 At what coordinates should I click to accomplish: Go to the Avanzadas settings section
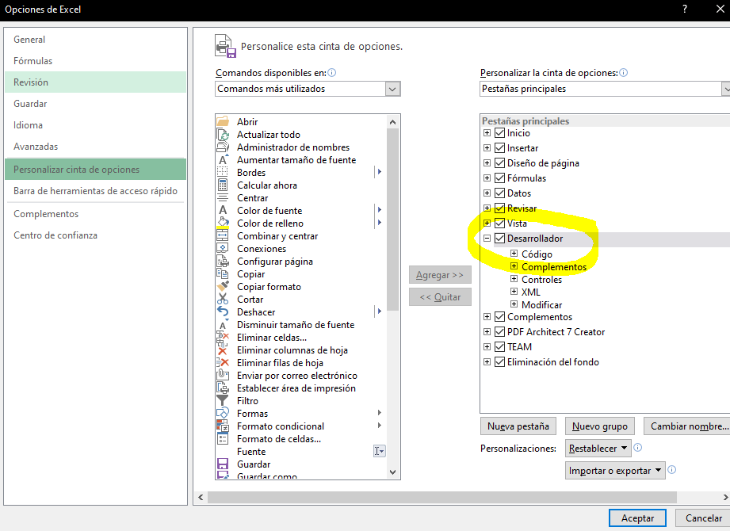click(48, 146)
